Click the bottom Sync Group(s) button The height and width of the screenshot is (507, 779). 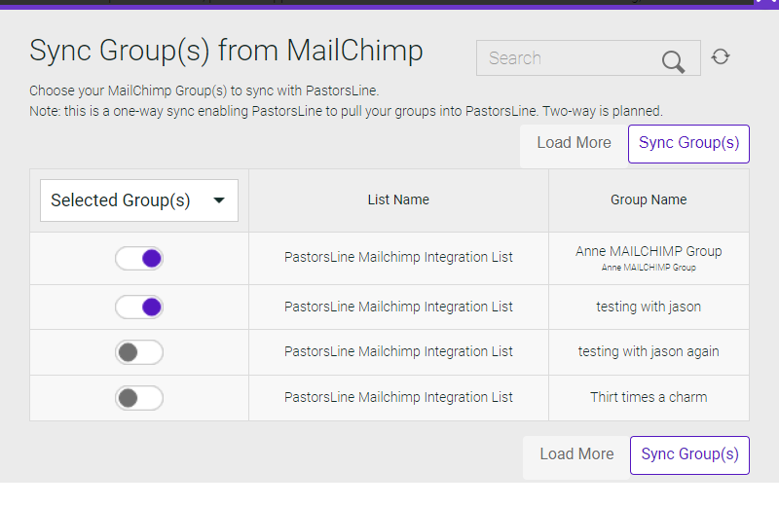click(x=689, y=455)
